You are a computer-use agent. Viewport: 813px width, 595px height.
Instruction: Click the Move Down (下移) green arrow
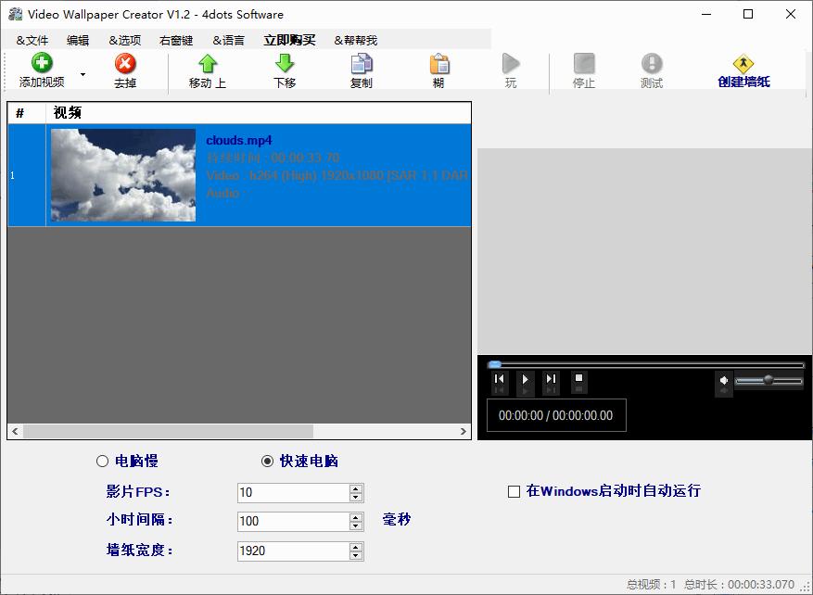point(285,64)
